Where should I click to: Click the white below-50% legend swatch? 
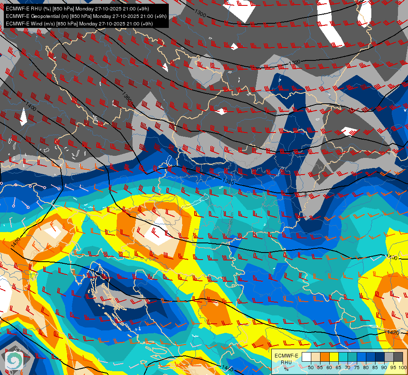pyautogui.click(x=306, y=357)
